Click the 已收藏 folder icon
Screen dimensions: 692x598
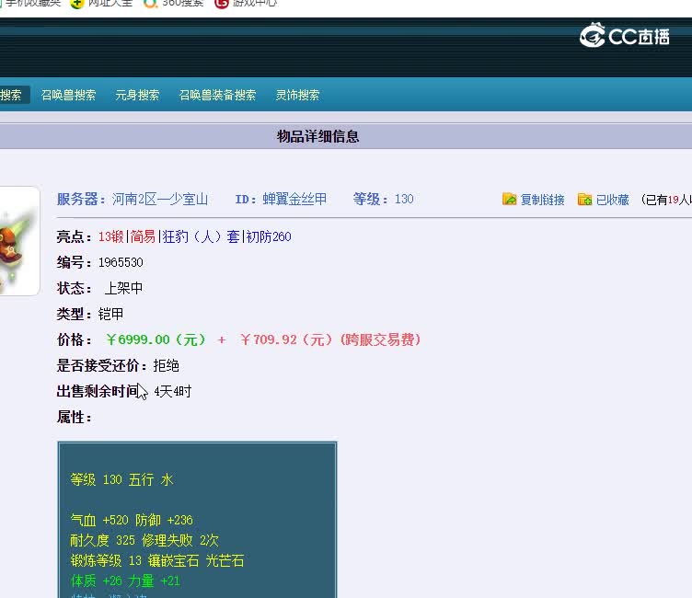pyautogui.click(x=584, y=199)
